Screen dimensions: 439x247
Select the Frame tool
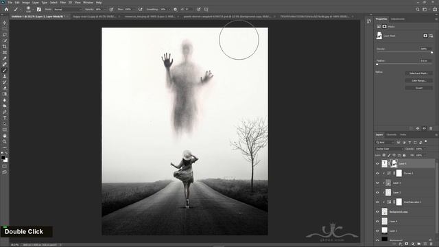[5, 52]
